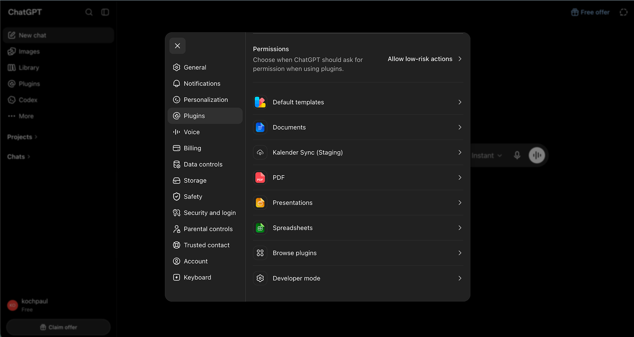Open Codex in the sidebar
This screenshot has width=634, height=337.
pyautogui.click(x=58, y=100)
